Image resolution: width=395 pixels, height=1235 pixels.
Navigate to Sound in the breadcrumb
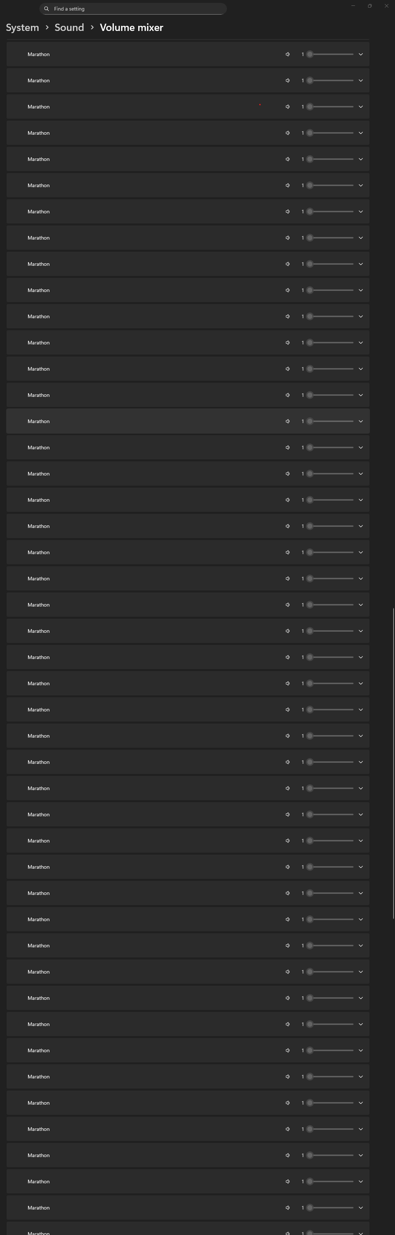click(69, 27)
